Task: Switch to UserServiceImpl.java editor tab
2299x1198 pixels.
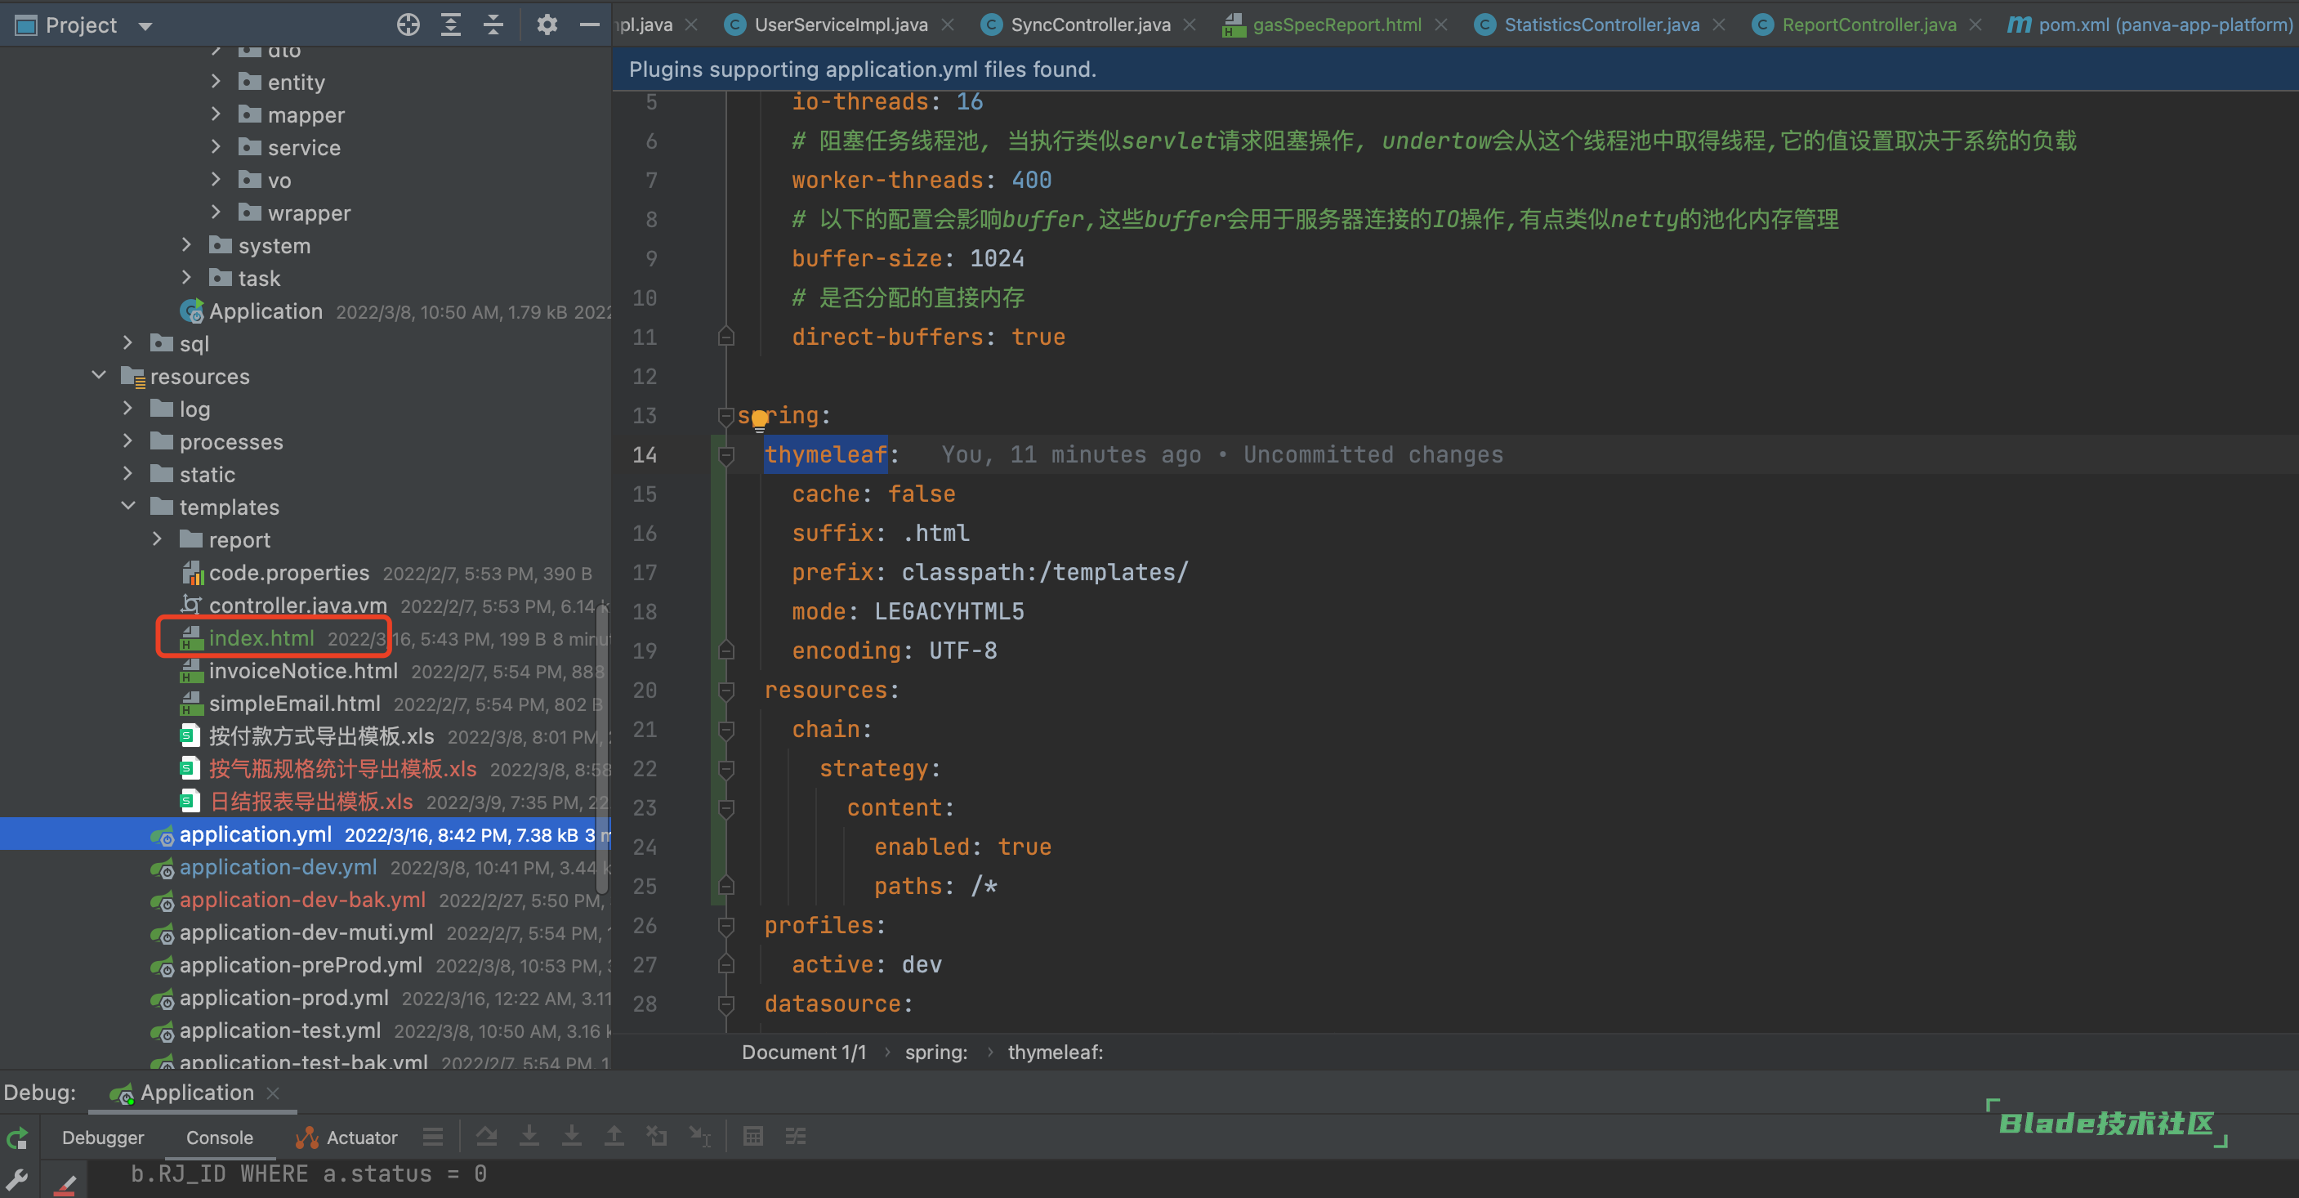Action: tap(841, 25)
